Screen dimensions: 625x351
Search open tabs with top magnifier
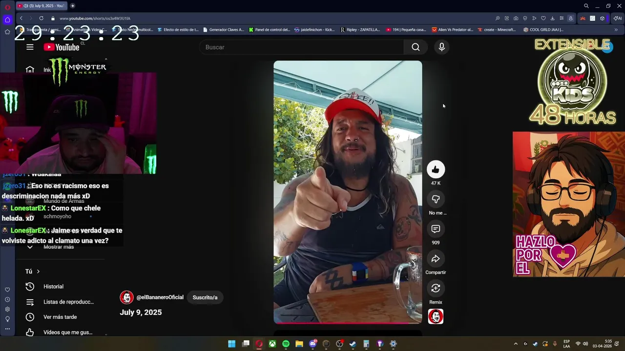pos(586,6)
